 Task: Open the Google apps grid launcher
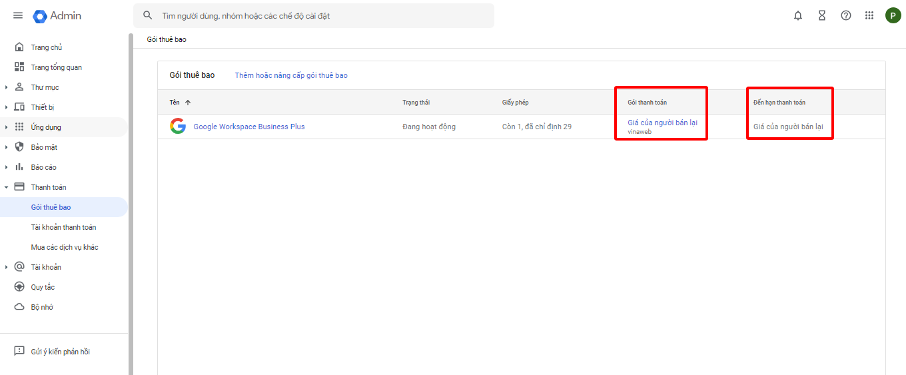point(869,15)
